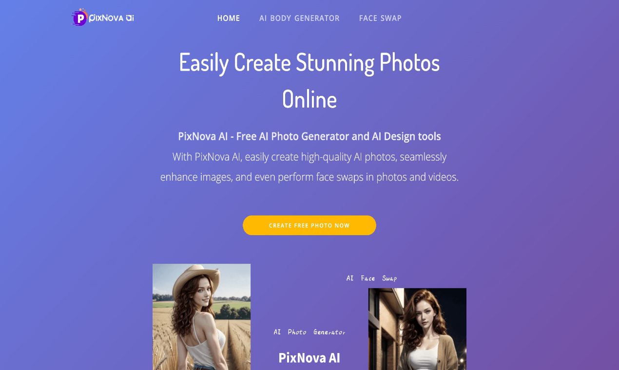Click the PixNova AI logo wordmark
This screenshot has height=370, width=619.
click(x=112, y=18)
